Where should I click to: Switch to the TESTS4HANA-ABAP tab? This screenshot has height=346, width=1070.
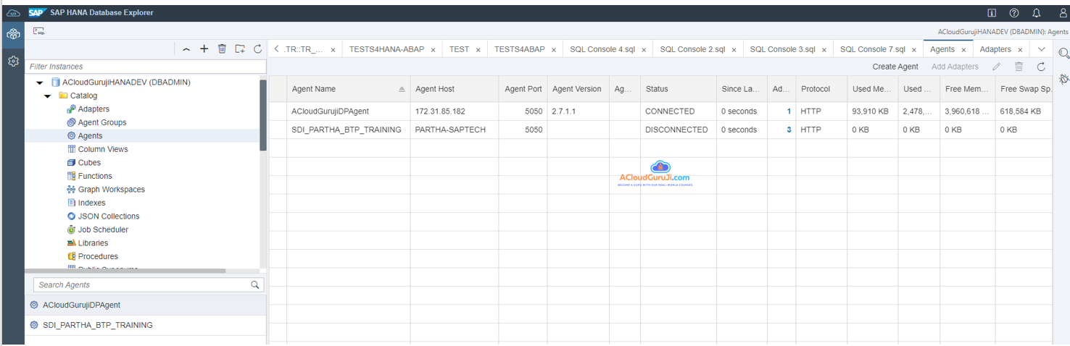pos(386,49)
